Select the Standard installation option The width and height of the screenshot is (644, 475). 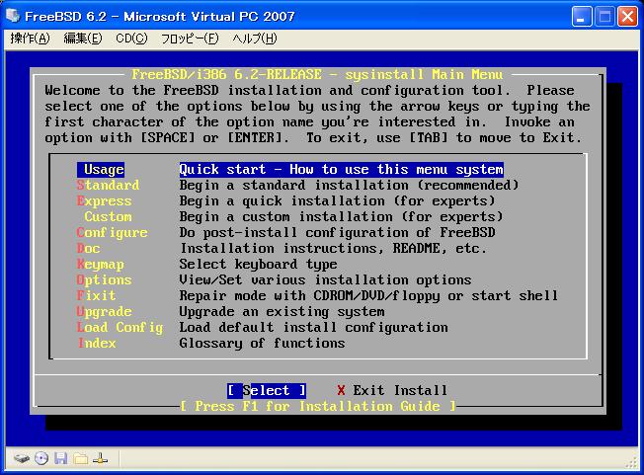[108, 185]
